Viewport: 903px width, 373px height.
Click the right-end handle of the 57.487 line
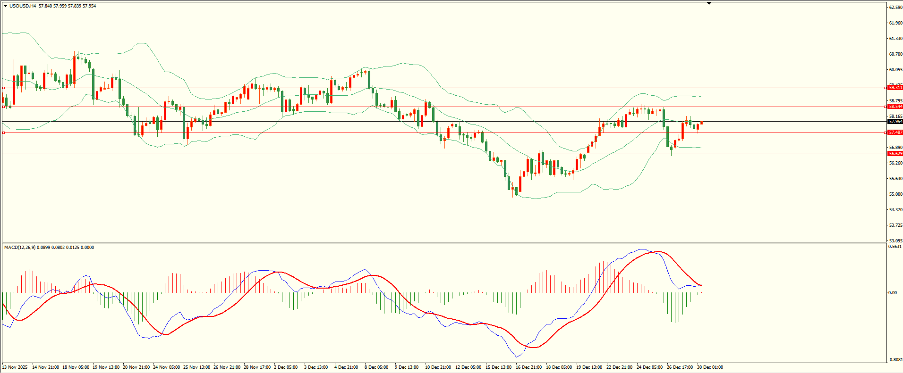pos(885,133)
